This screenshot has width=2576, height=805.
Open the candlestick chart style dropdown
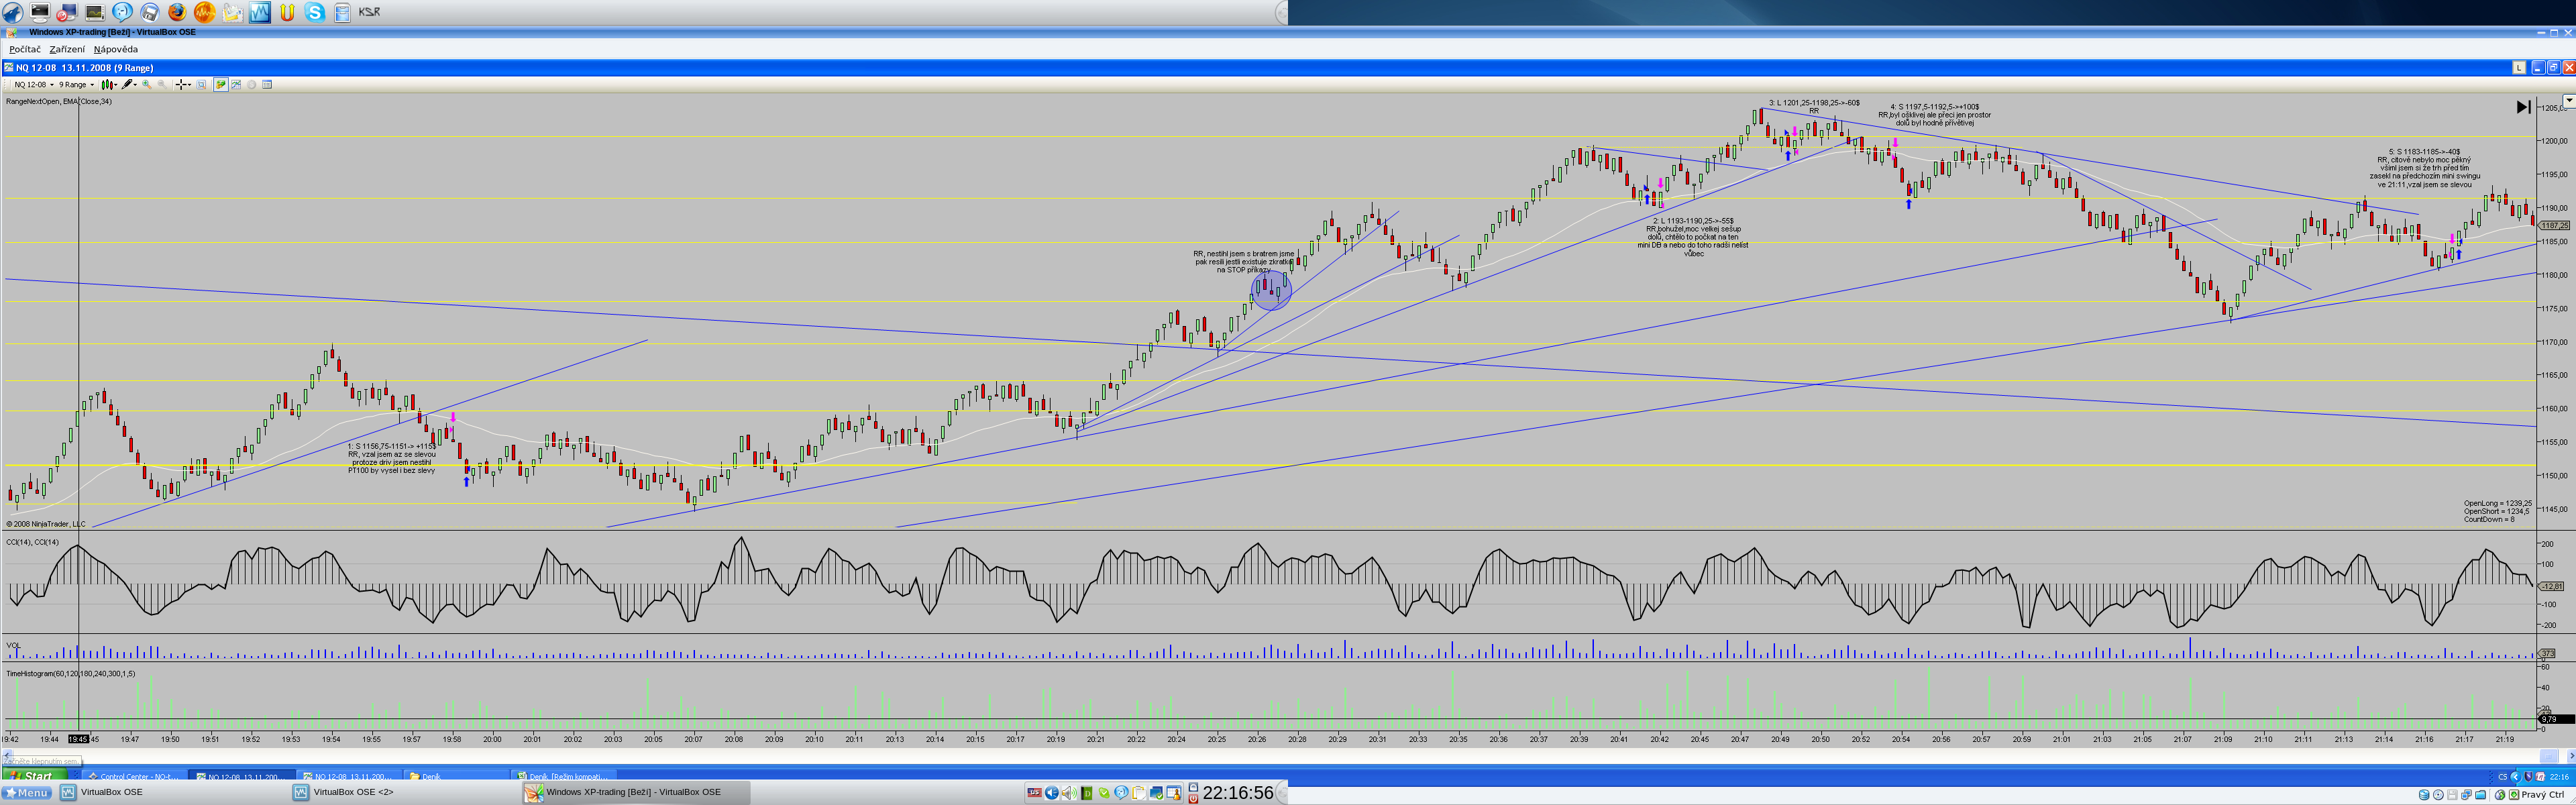(x=116, y=85)
